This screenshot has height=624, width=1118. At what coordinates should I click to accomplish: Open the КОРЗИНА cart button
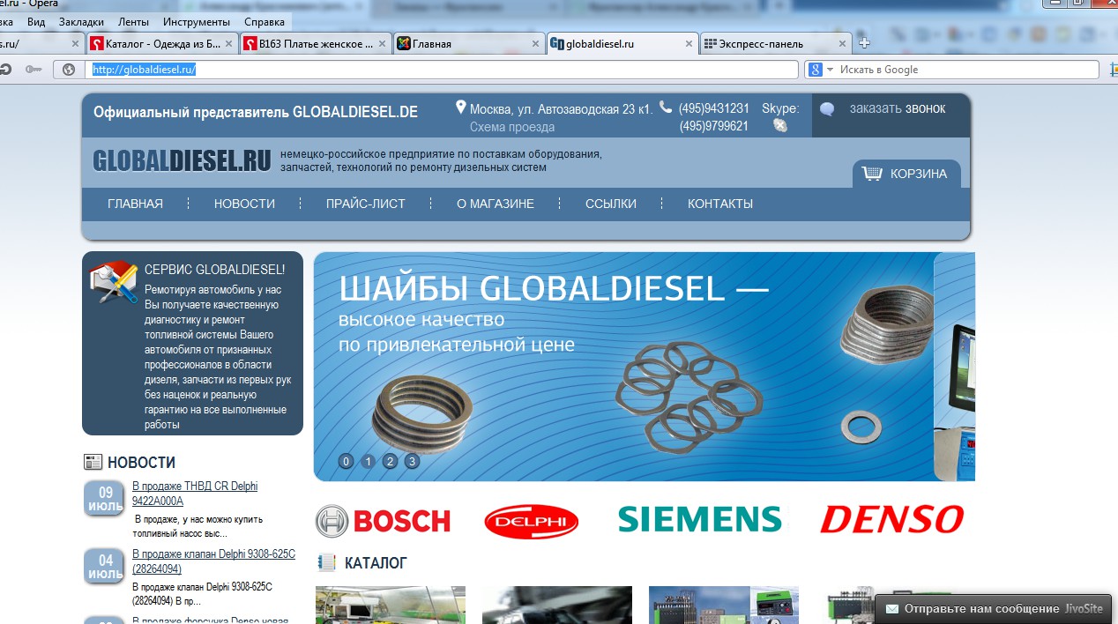(906, 174)
